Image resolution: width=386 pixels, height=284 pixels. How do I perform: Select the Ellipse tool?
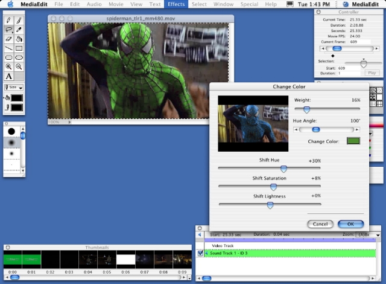(x=19, y=57)
